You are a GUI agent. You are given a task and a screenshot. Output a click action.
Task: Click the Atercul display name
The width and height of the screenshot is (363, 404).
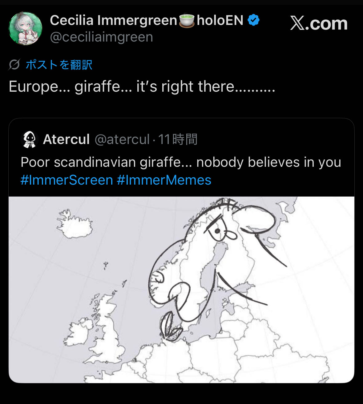coord(66,139)
